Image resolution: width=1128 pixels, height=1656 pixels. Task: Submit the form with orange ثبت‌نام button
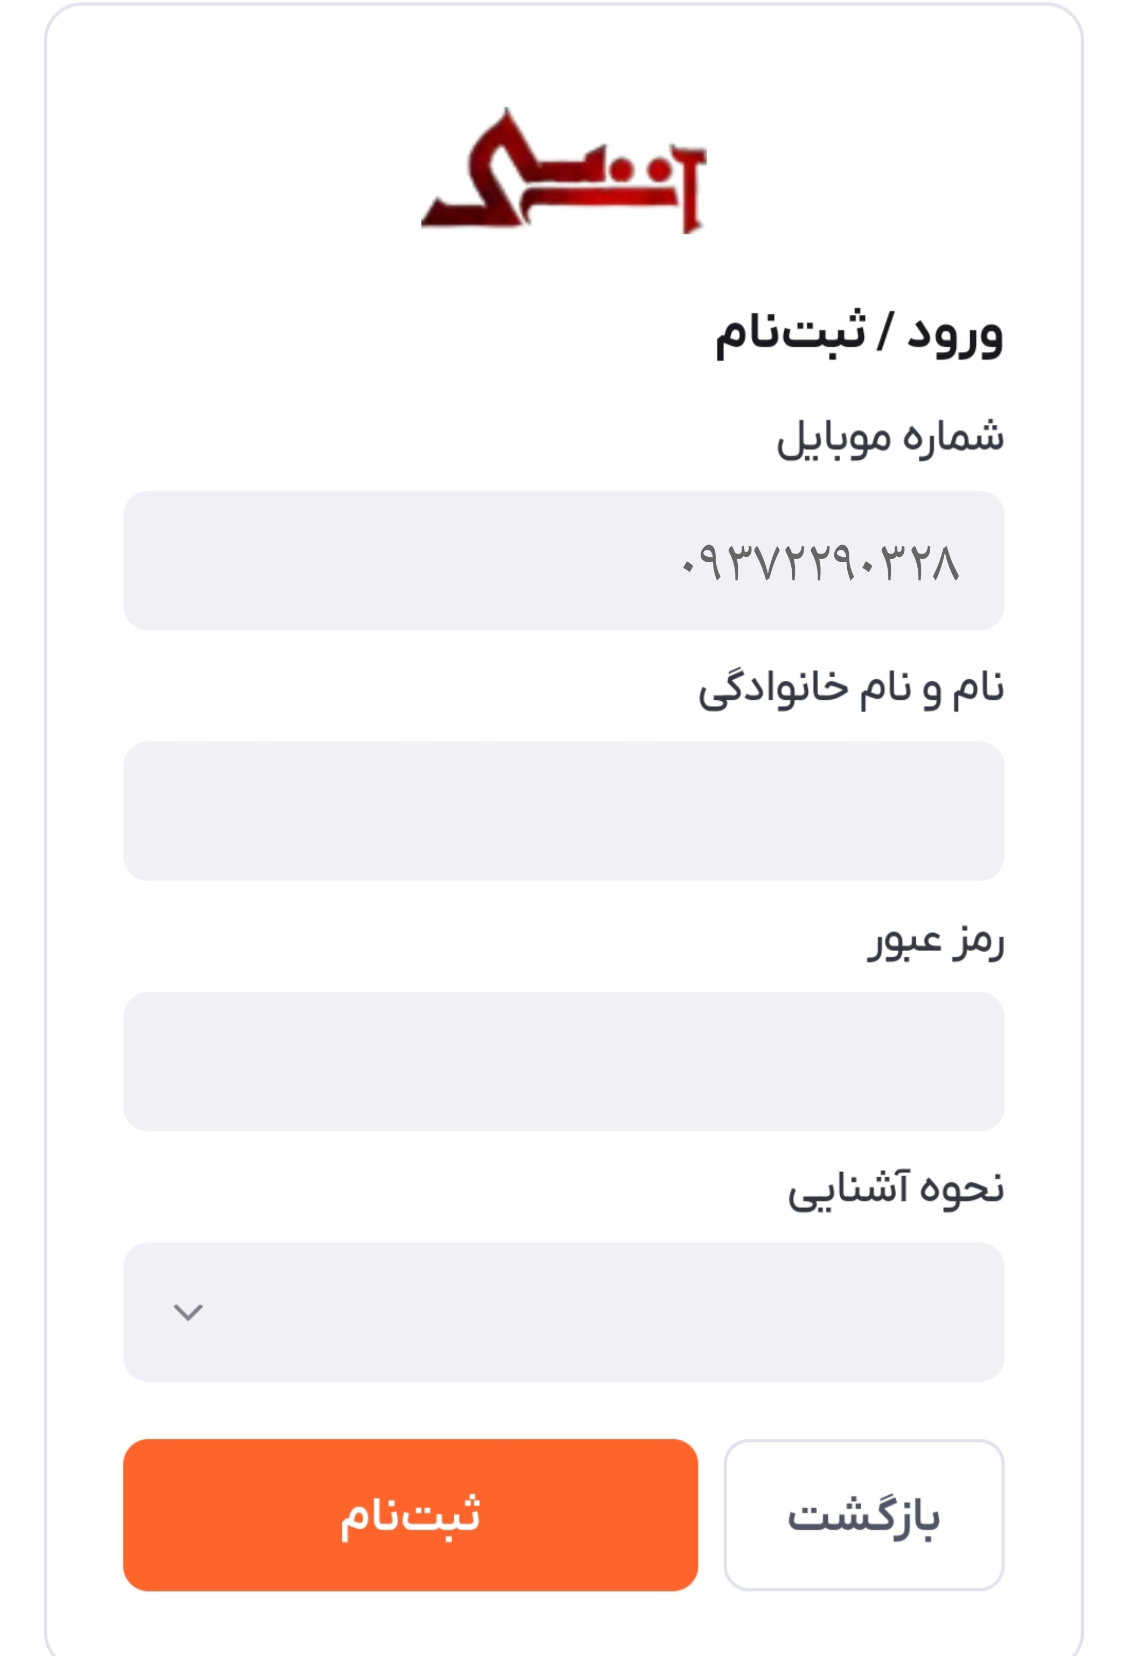coord(411,1515)
